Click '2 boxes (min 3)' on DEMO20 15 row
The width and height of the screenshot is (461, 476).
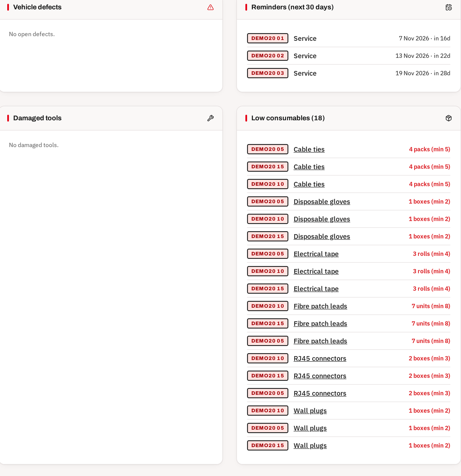coord(430,376)
